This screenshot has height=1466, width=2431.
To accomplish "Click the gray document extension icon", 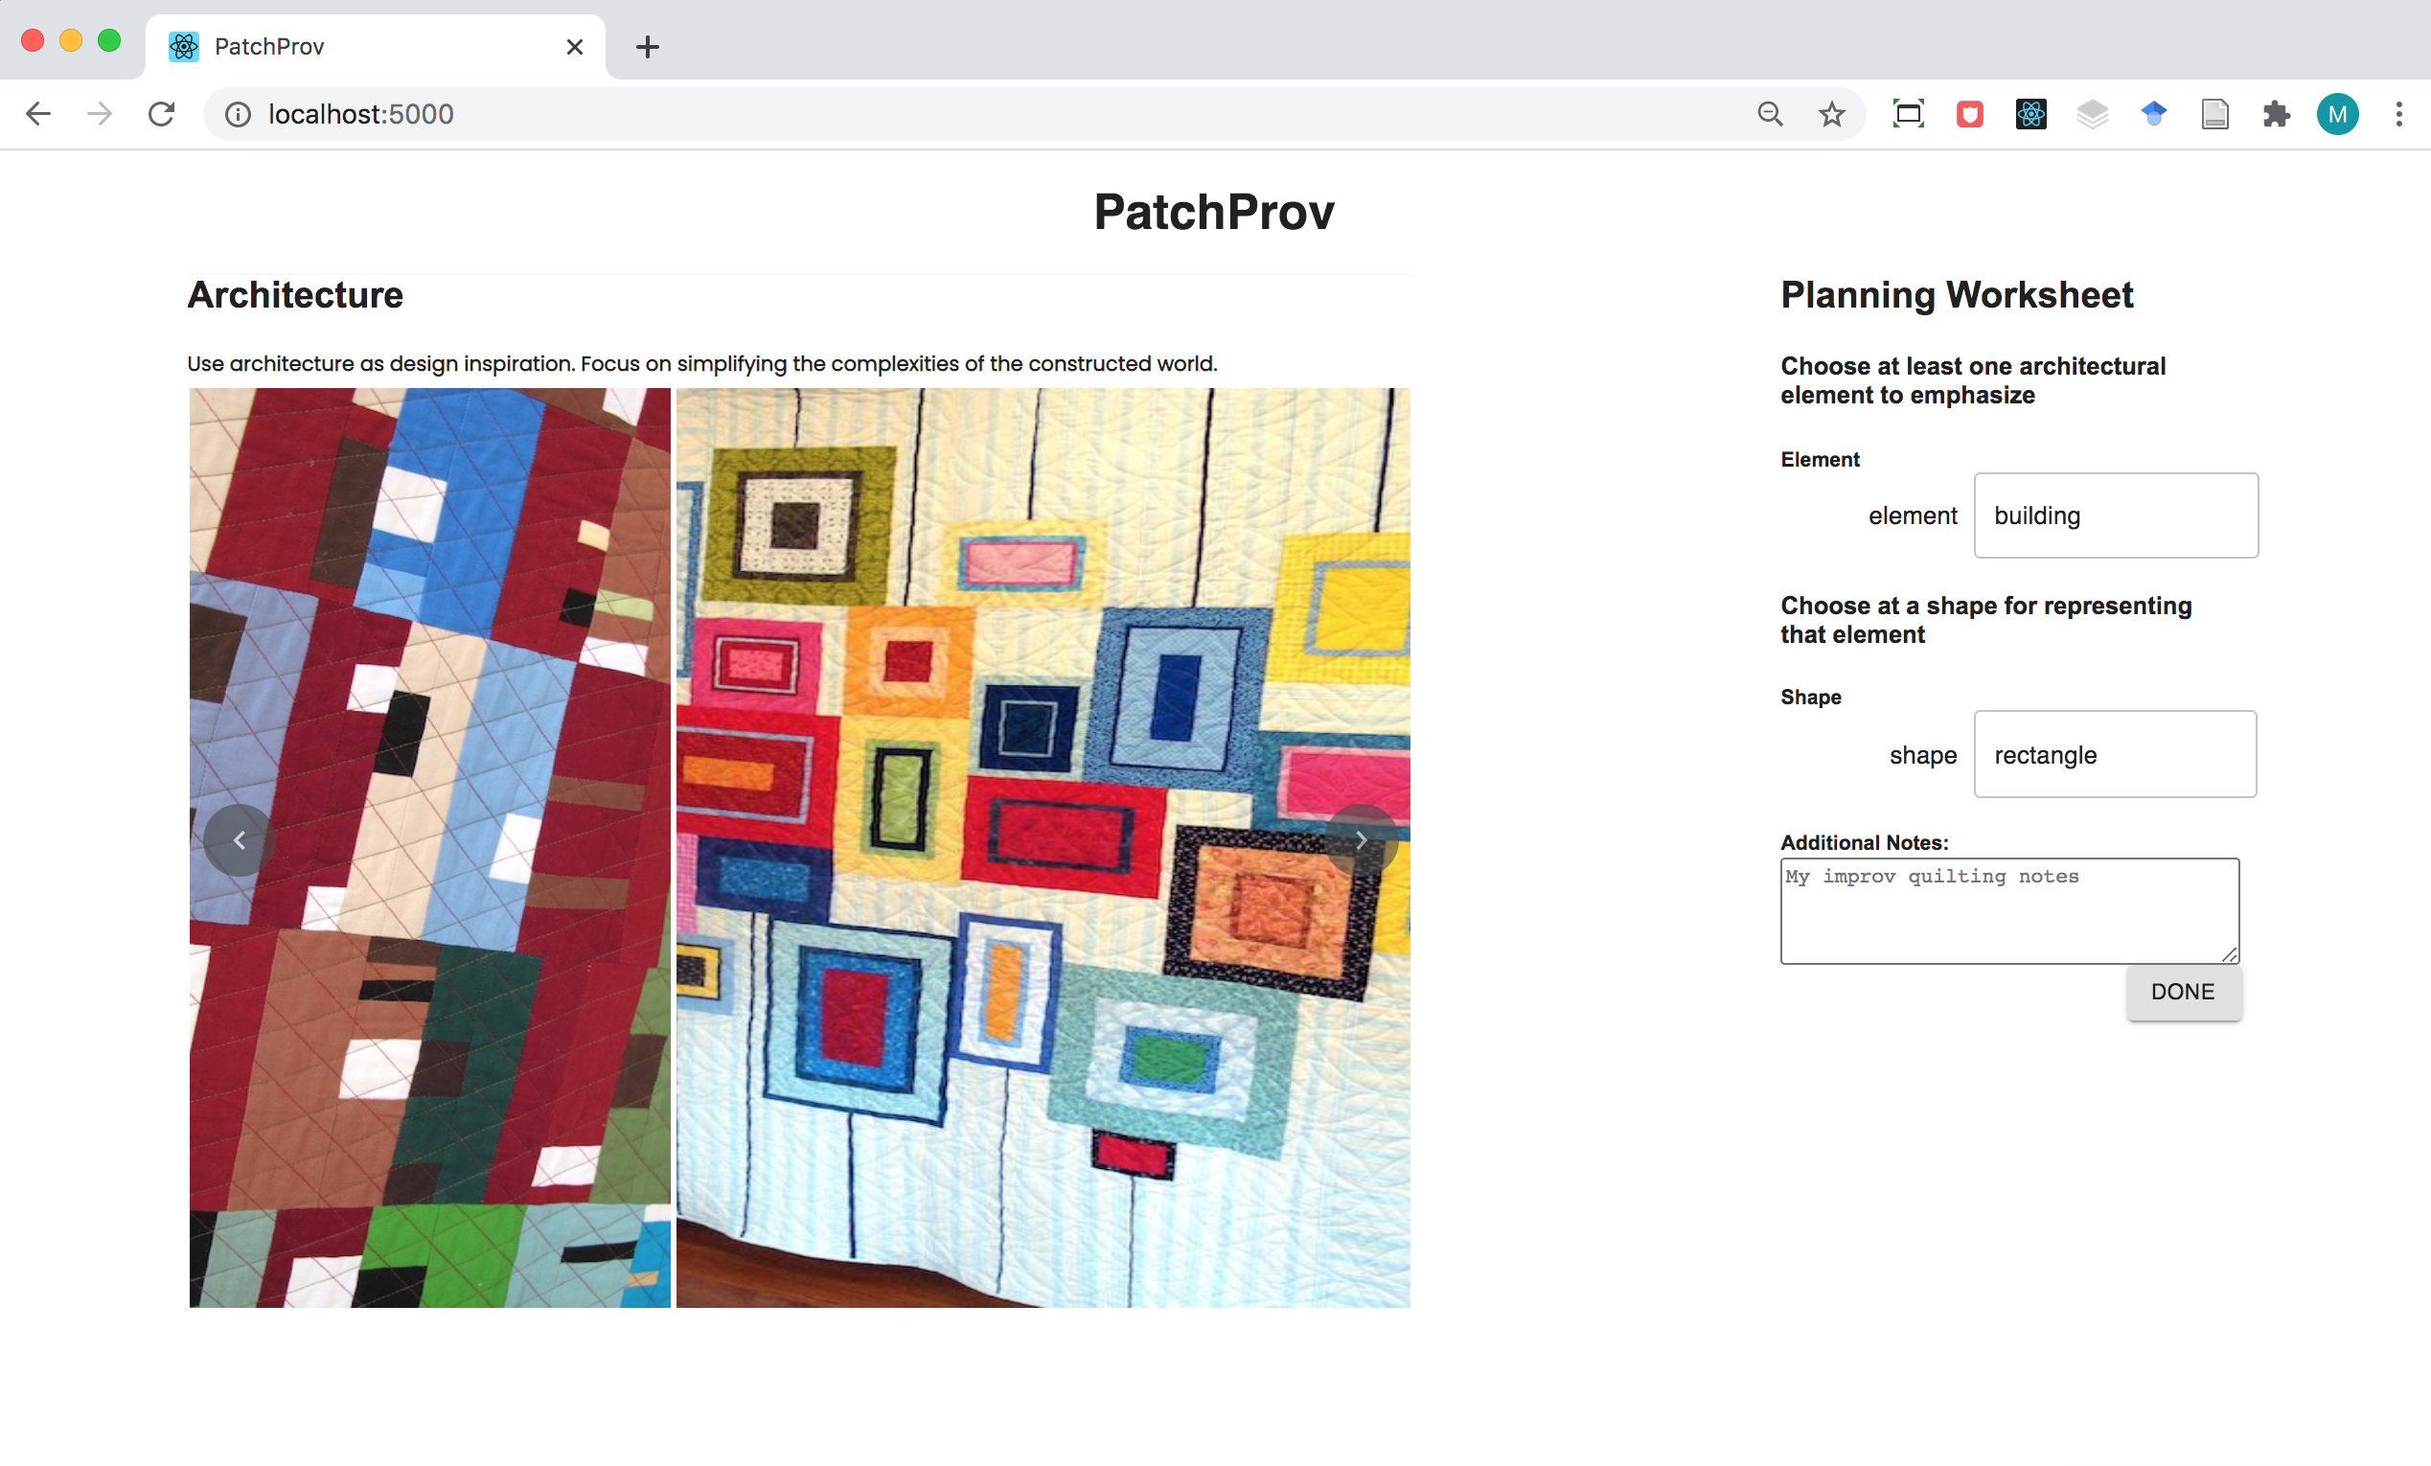I will 2215,114.
